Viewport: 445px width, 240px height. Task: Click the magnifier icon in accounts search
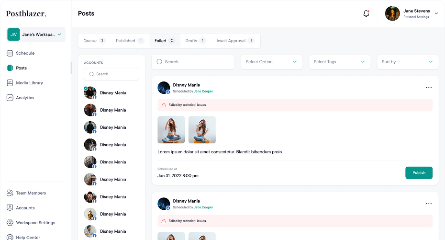click(91, 74)
